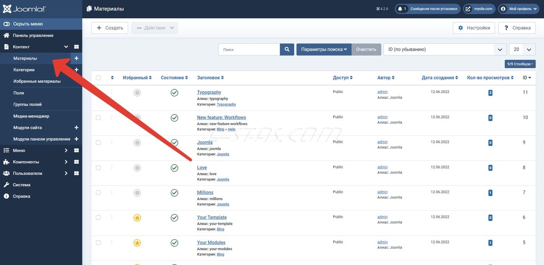Screen dimensions: 544x265
Task: Add site module via plus icon beside Модули сайта
Action: 77,128
